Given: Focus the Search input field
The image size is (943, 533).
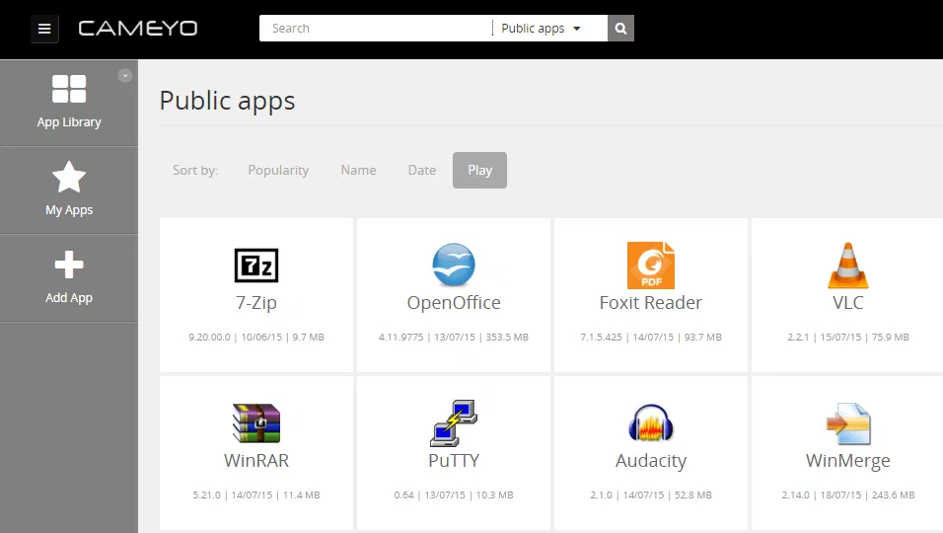Looking at the screenshot, I should pos(376,29).
